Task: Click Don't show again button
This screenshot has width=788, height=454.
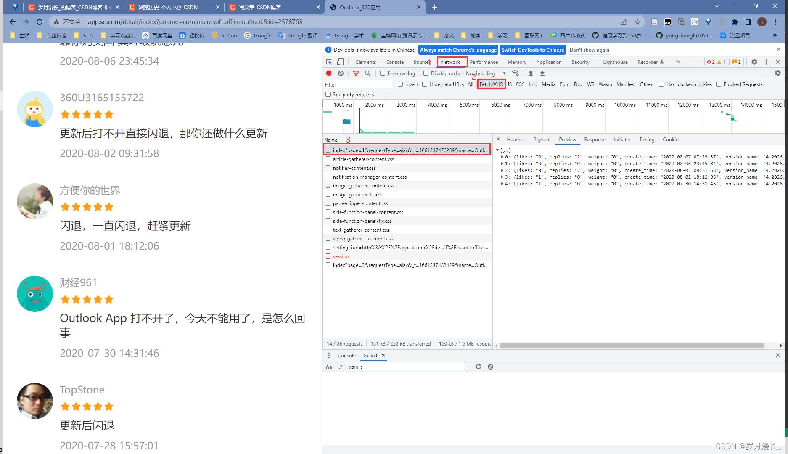Action: 589,50
